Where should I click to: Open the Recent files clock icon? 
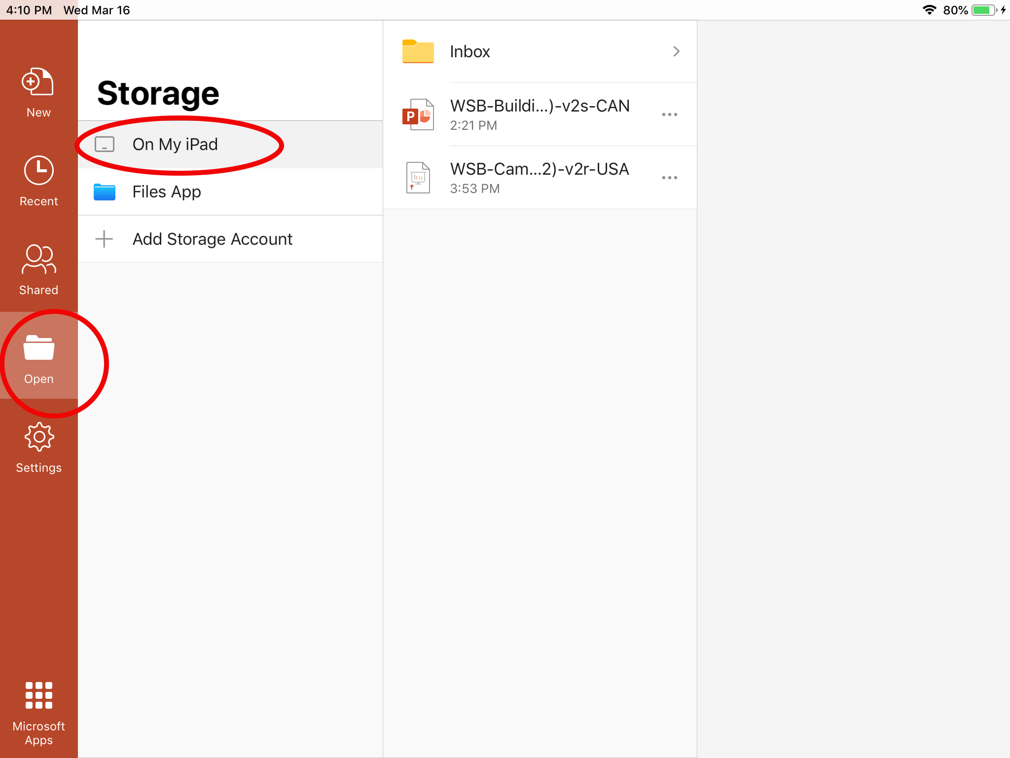coord(38,171)
